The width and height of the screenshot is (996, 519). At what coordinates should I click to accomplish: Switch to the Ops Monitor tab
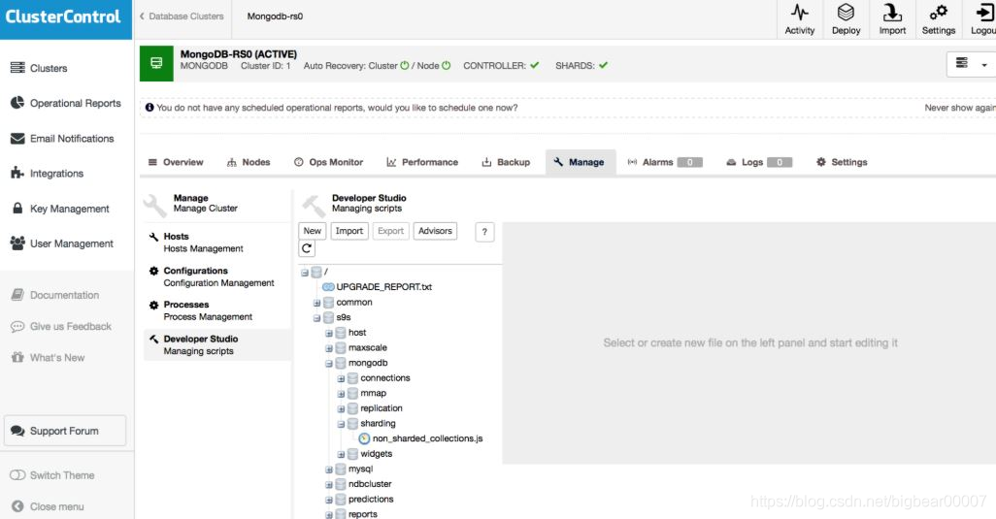point(328,162)
